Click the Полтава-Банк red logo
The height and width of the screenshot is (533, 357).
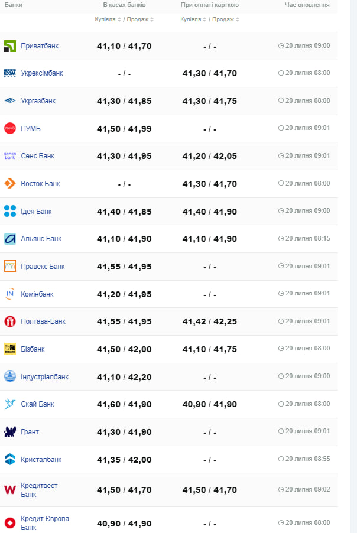(10, 321)
